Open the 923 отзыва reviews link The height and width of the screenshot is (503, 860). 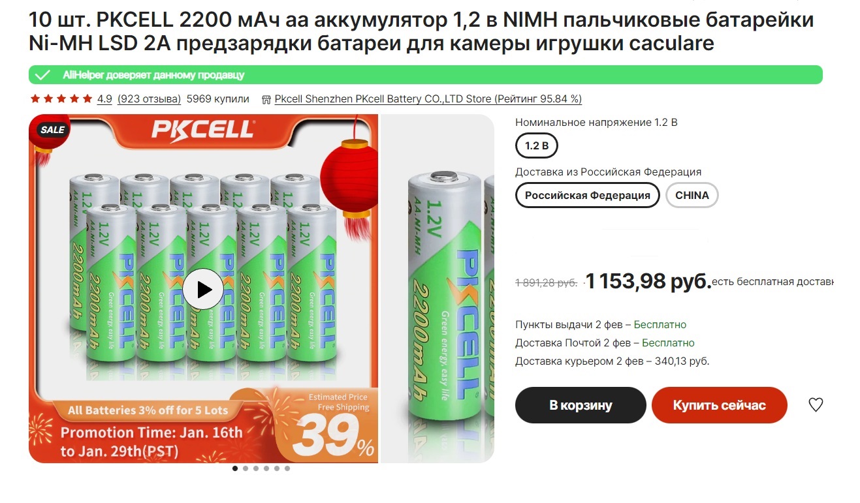coord(150,99)
